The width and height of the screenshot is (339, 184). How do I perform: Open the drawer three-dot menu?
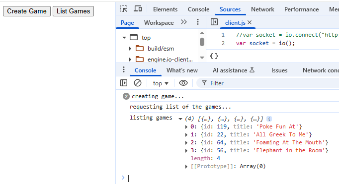tap(124, 69)
